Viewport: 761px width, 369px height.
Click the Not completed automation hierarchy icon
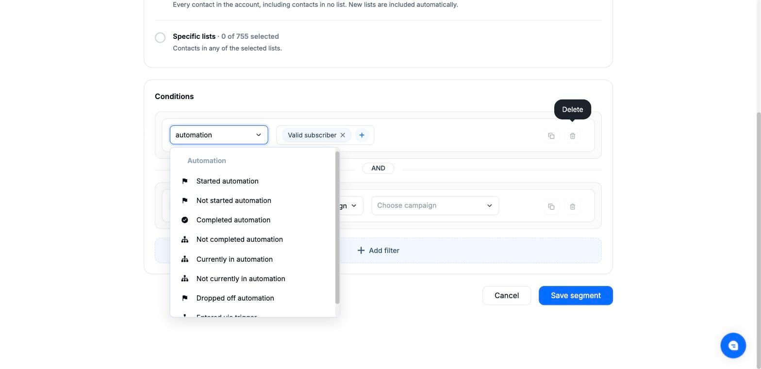tap(185, 239)
